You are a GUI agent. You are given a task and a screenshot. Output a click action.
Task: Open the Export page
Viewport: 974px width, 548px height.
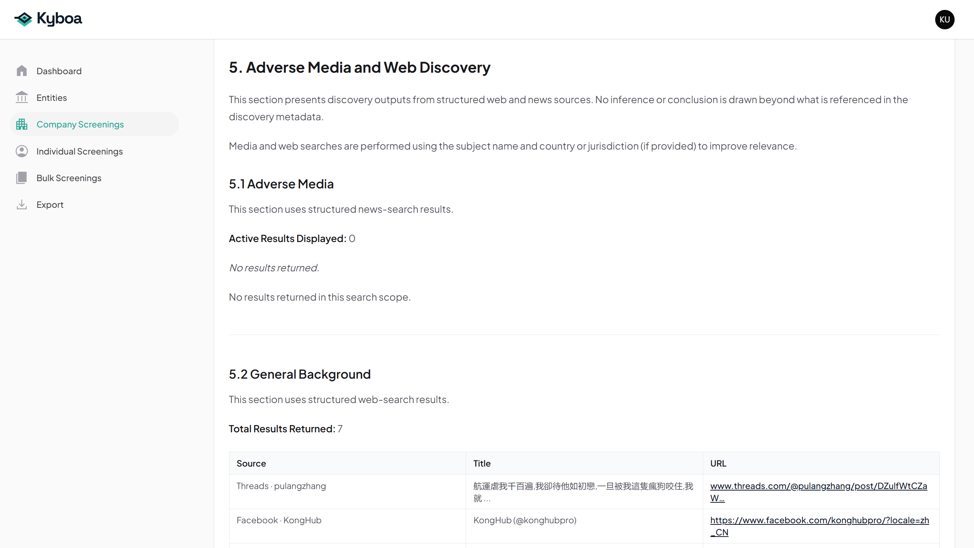pos(94,204)
